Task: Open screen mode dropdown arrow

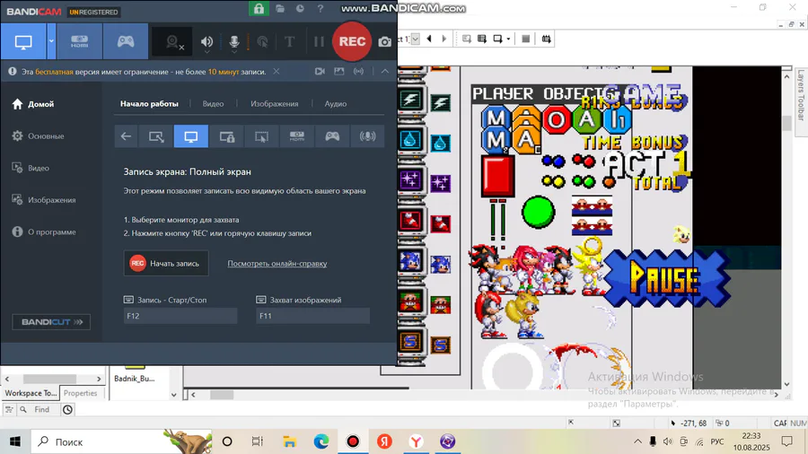Action: click(51, 41)
